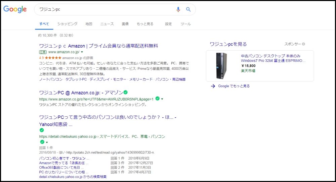
Task: Click the arrow icon before Google でもっと見る
Action: (x=213, y=86)
